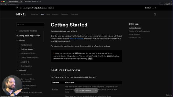
Task: Open Showcase in the top navigation
Action: point(34,14)
